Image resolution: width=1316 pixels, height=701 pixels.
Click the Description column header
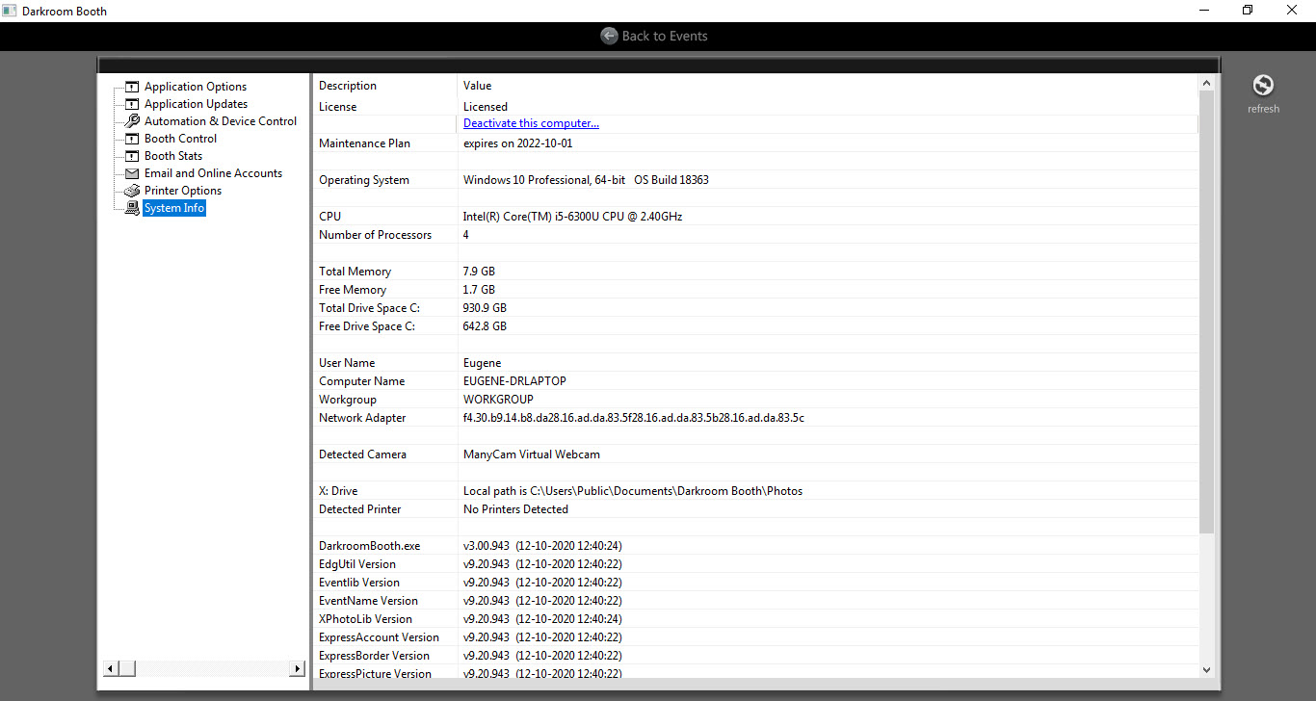(x=348, y=86)
